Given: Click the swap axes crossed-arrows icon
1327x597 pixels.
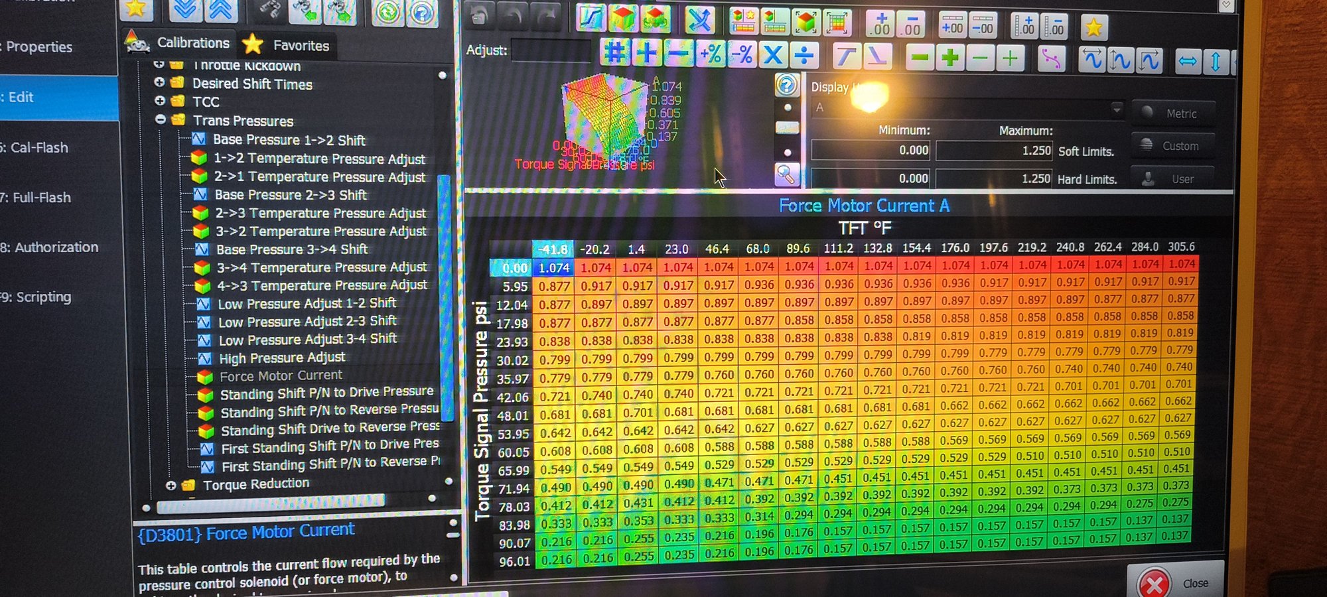Looking at the screenshot, I should pyautogui.click(x=699, y=21).
